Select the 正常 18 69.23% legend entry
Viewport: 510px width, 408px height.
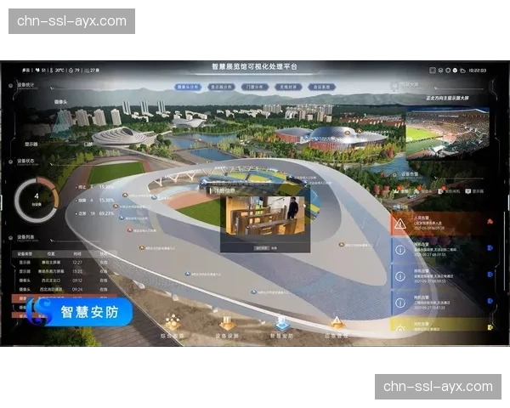94,213
